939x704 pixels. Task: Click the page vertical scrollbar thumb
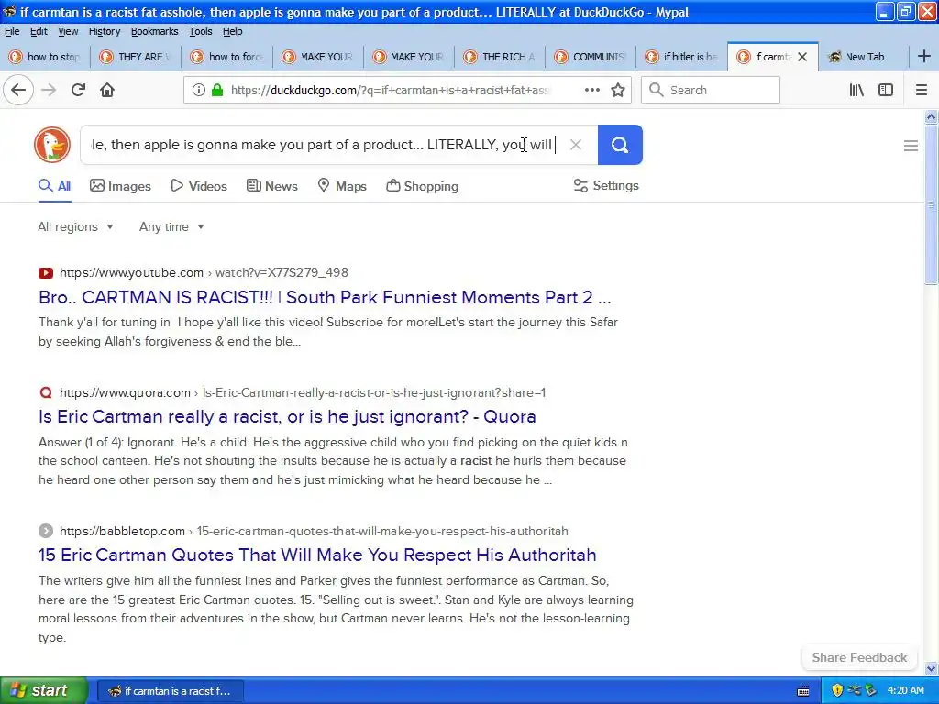pyautogui.click(x=931, y=203)
